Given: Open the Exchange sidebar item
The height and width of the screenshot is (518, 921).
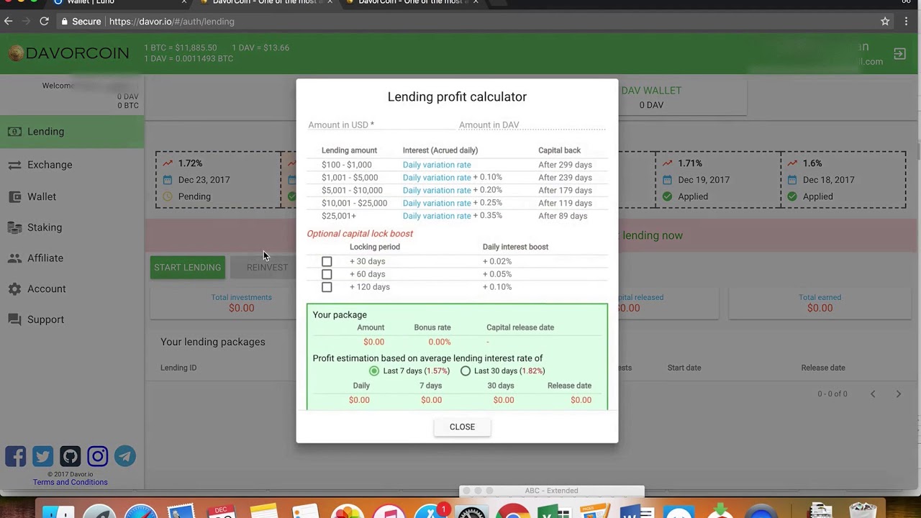Looking at the screenshot, I should pyautogui.click(x=72, y=165).
